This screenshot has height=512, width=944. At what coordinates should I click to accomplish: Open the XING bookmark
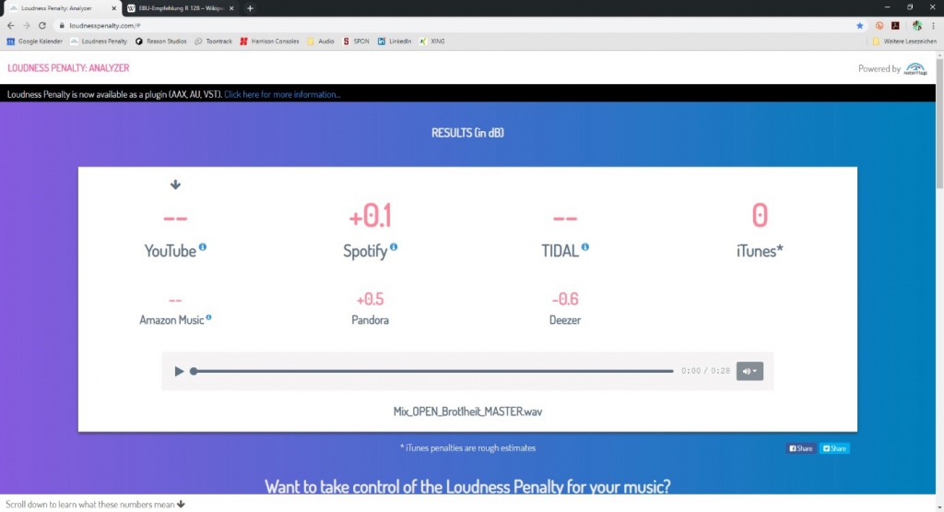[x=432, y=42]
